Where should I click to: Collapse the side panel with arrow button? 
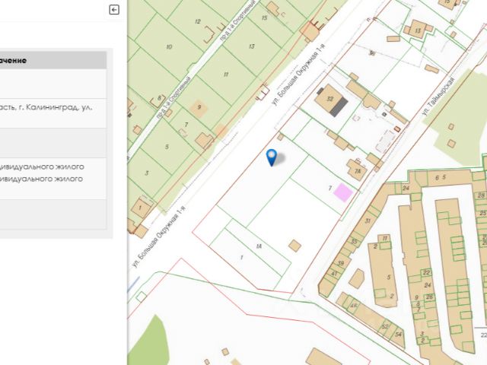[114, 10]
